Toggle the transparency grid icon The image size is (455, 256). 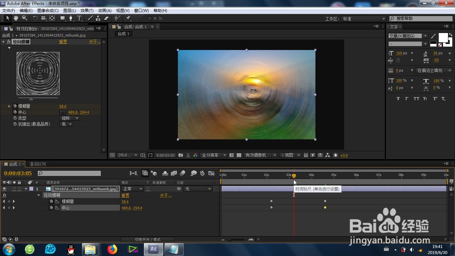[x=239, y=155]
